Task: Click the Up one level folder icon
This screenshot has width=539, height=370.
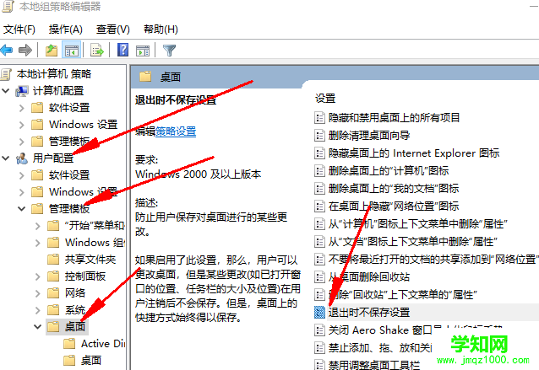Action: (x=52, y=51)
